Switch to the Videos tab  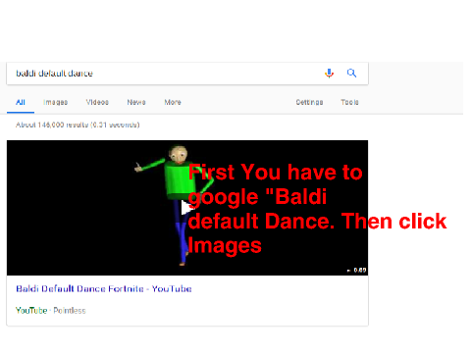(97, 102)
